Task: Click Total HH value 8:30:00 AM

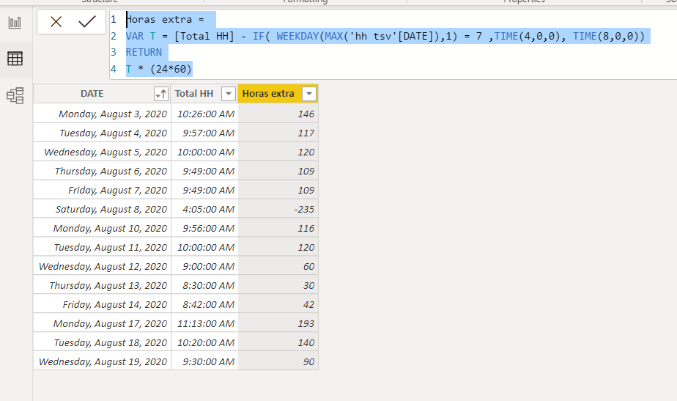Action: 204,284
